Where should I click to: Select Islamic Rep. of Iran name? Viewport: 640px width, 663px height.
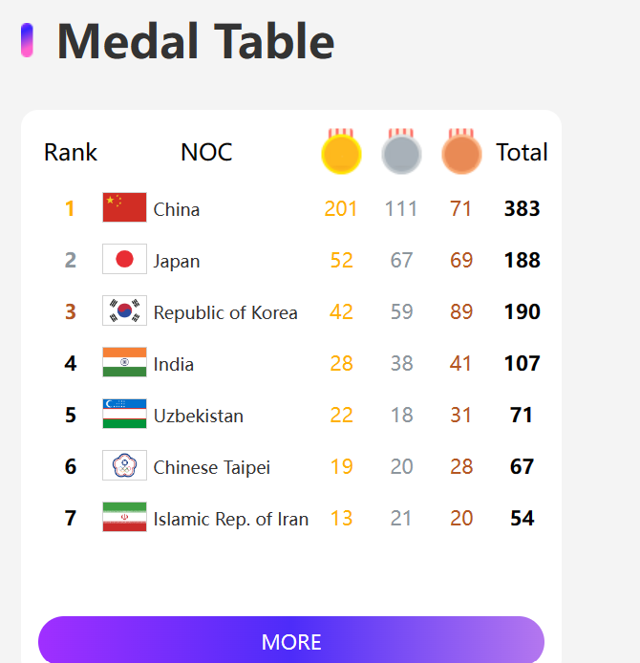(x=231, y=519)
